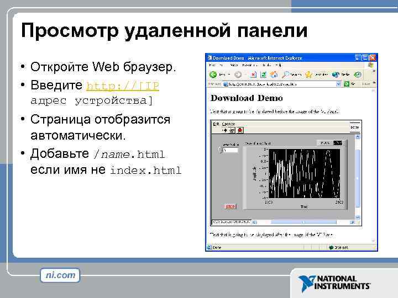Click the Stop loading icon in browser toolbar
The image size is (398, 298).
click(253, 74)
